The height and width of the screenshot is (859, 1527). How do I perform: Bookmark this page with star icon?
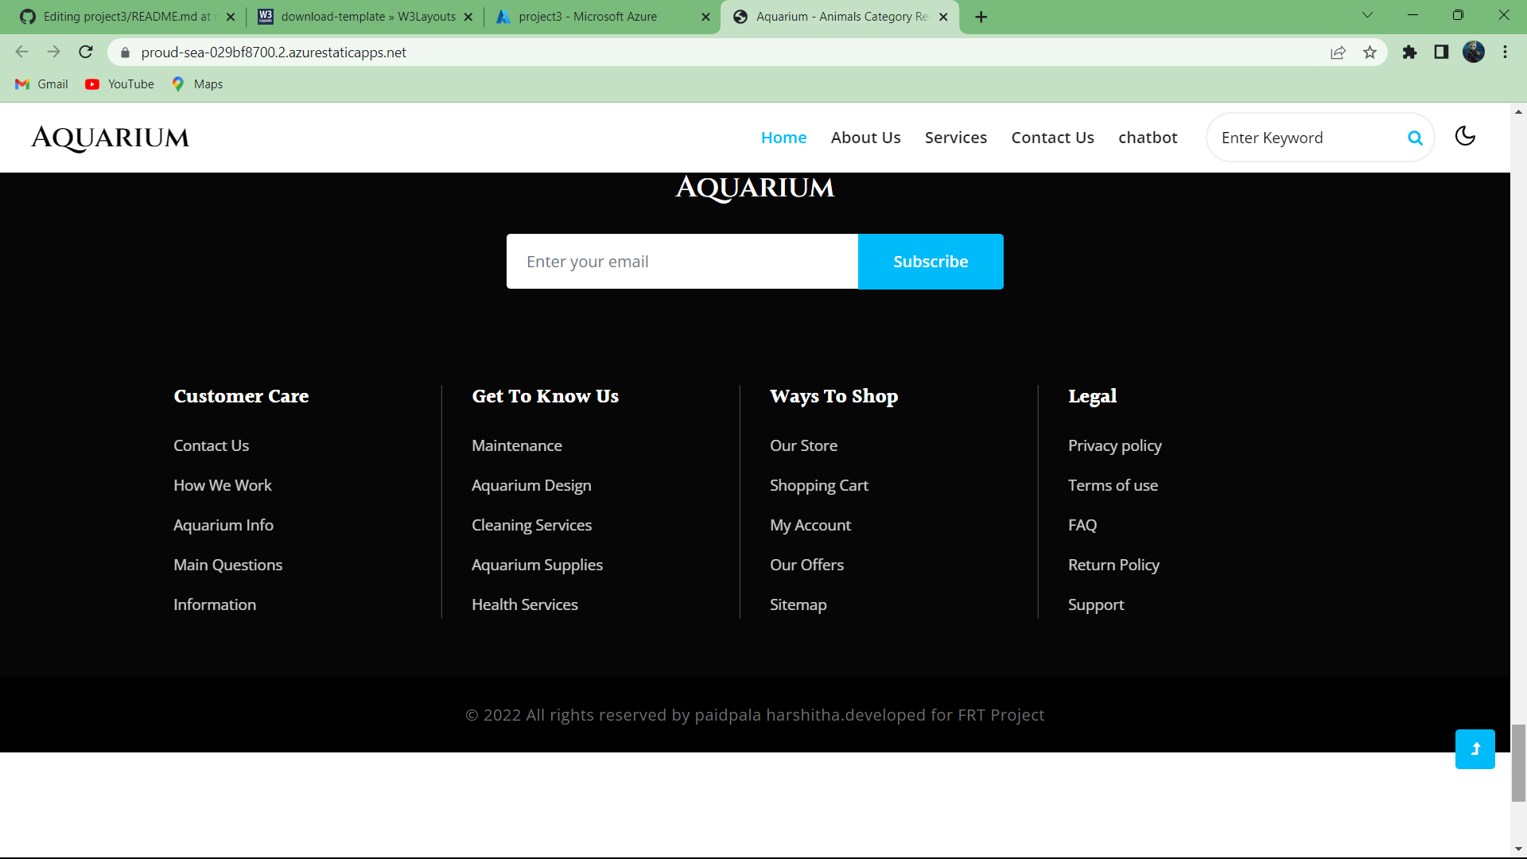tap(1370, 52)
